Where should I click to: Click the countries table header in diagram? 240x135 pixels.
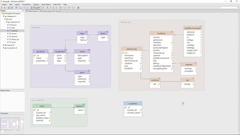133,103
